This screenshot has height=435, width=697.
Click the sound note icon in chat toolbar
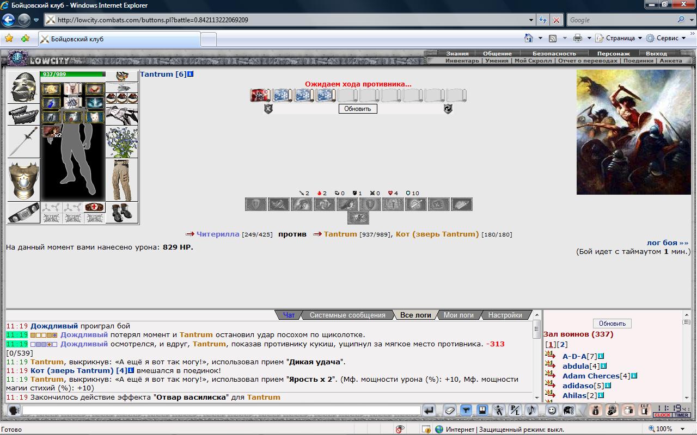click(531, 411)
